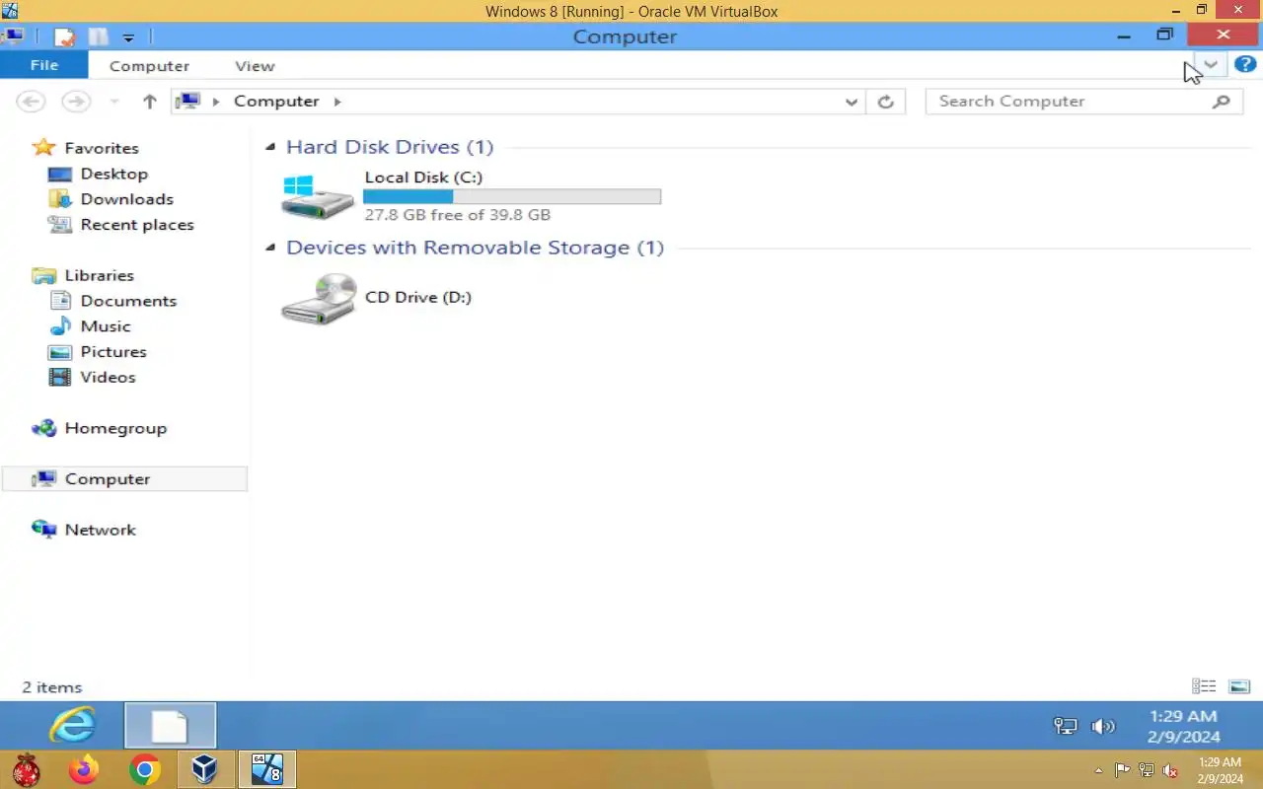Go up one level with Up arrow

coord(150,102)
